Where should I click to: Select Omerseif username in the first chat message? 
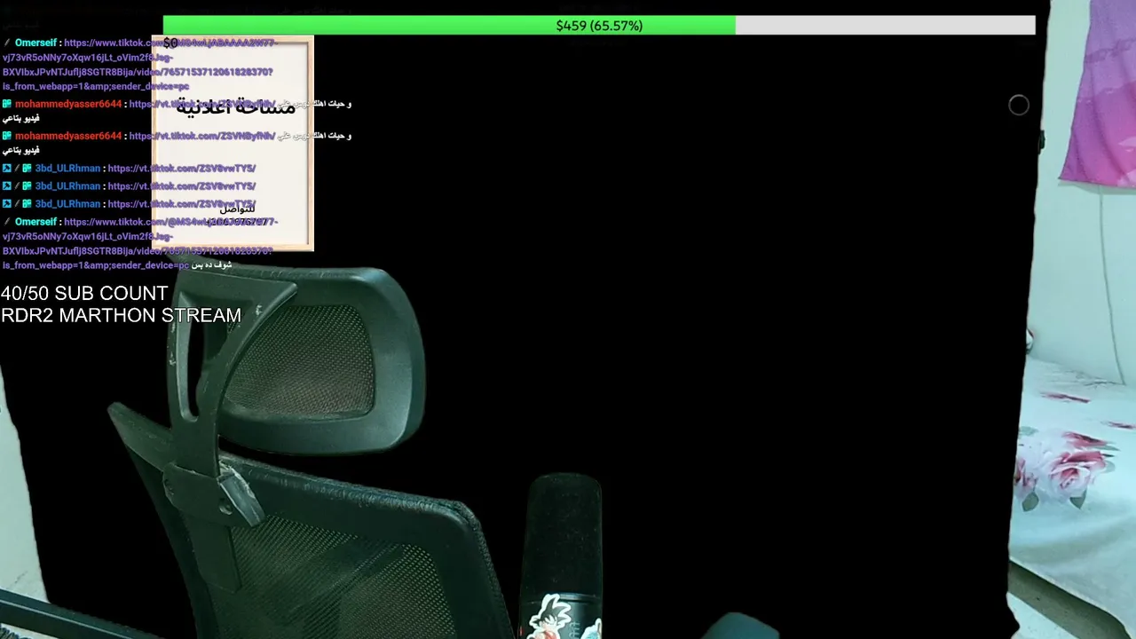pos(35,43)
